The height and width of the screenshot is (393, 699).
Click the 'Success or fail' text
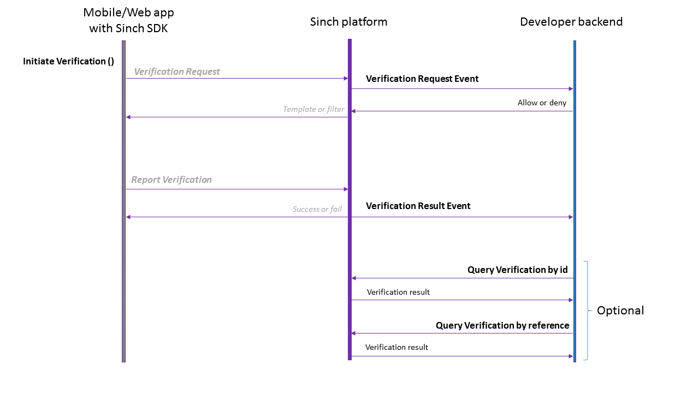[x=317, y=209]
